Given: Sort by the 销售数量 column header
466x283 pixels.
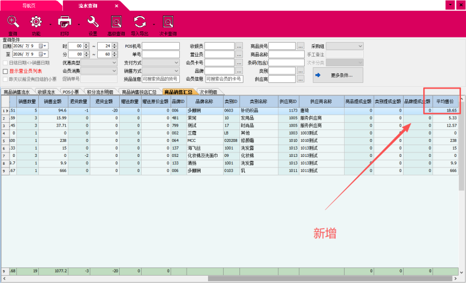Looking at the screenshot, I should pos(28,101).
